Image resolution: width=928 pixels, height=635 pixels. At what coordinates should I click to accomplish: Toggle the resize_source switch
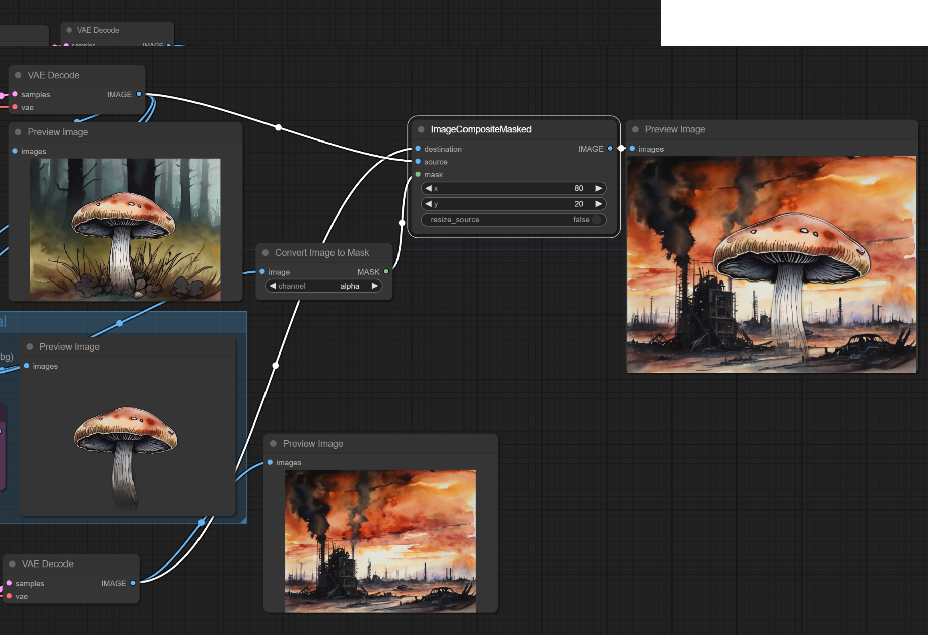[596, 220]
